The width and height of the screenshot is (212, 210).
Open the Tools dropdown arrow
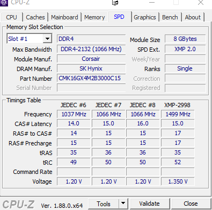click(x=123, y=204)
